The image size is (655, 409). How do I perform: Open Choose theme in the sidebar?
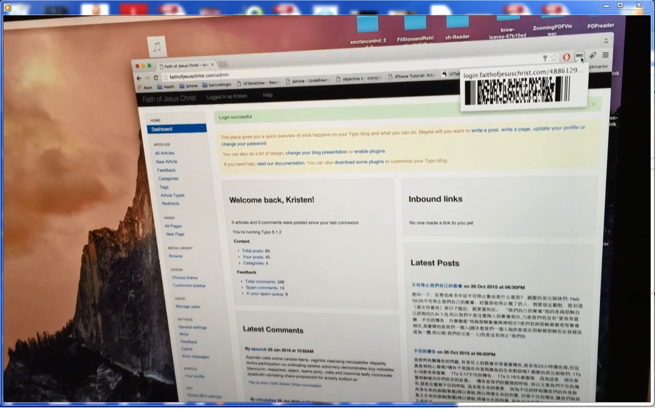pyautogui.click(x=185, y=278)
